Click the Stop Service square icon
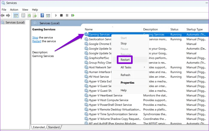 point(61,15)
